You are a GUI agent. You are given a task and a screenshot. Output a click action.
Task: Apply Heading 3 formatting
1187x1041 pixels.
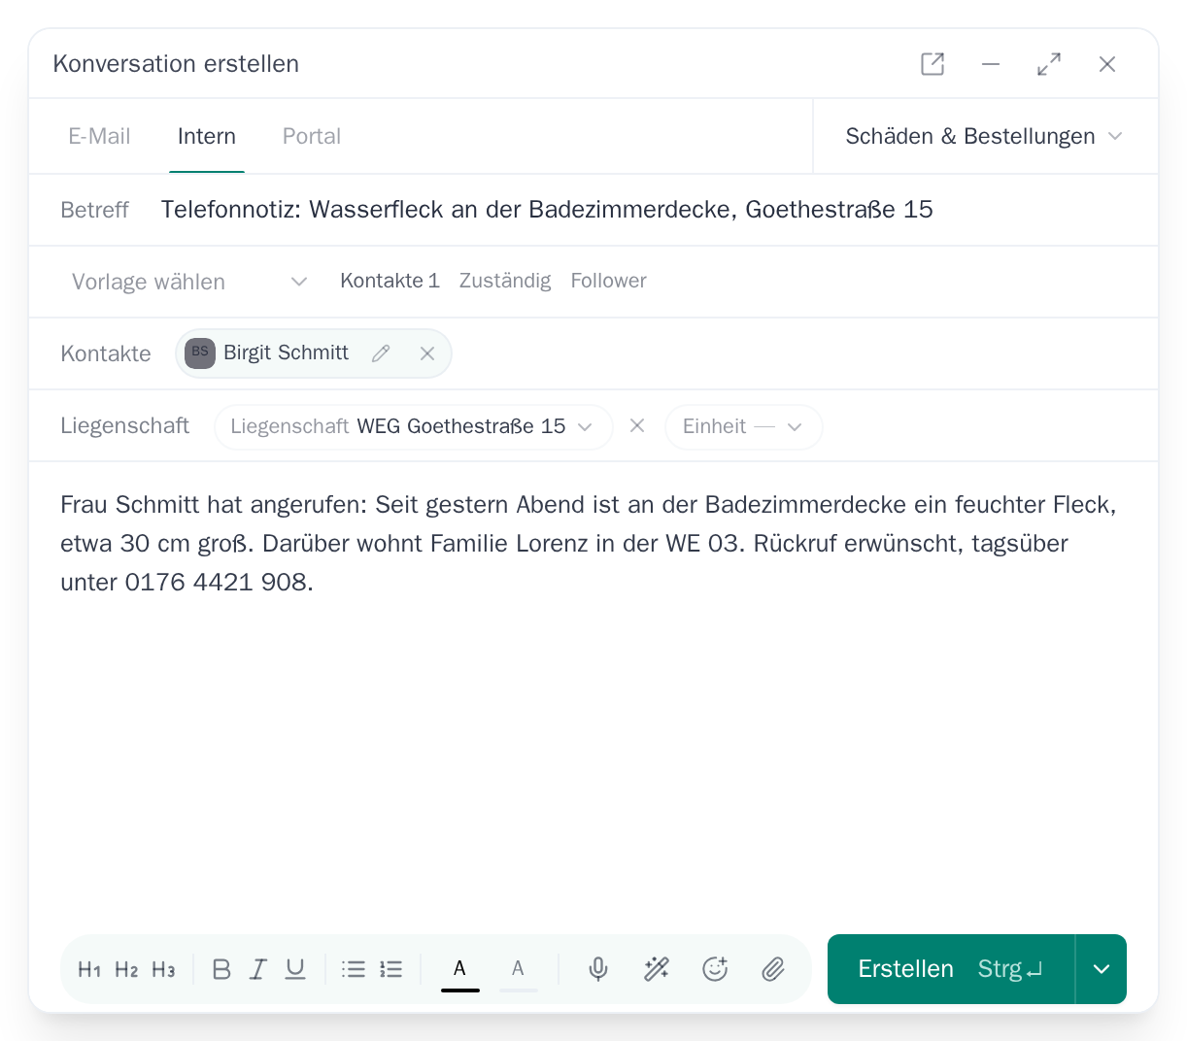pyautogui.click(x=163, y=969)
